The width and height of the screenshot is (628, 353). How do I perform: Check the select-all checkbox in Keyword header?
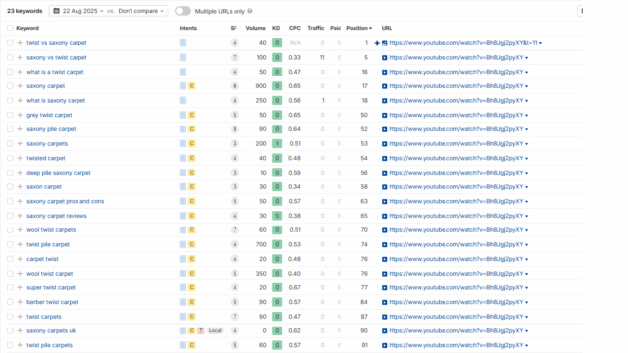click(10, 28)
